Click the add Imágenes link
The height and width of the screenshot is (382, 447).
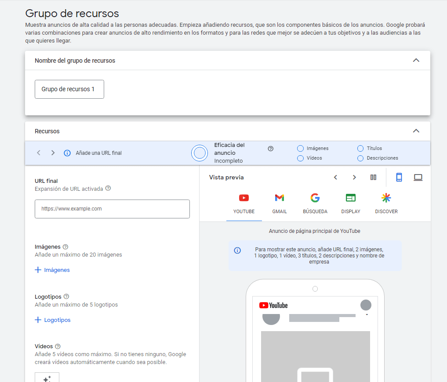(52, 270)
